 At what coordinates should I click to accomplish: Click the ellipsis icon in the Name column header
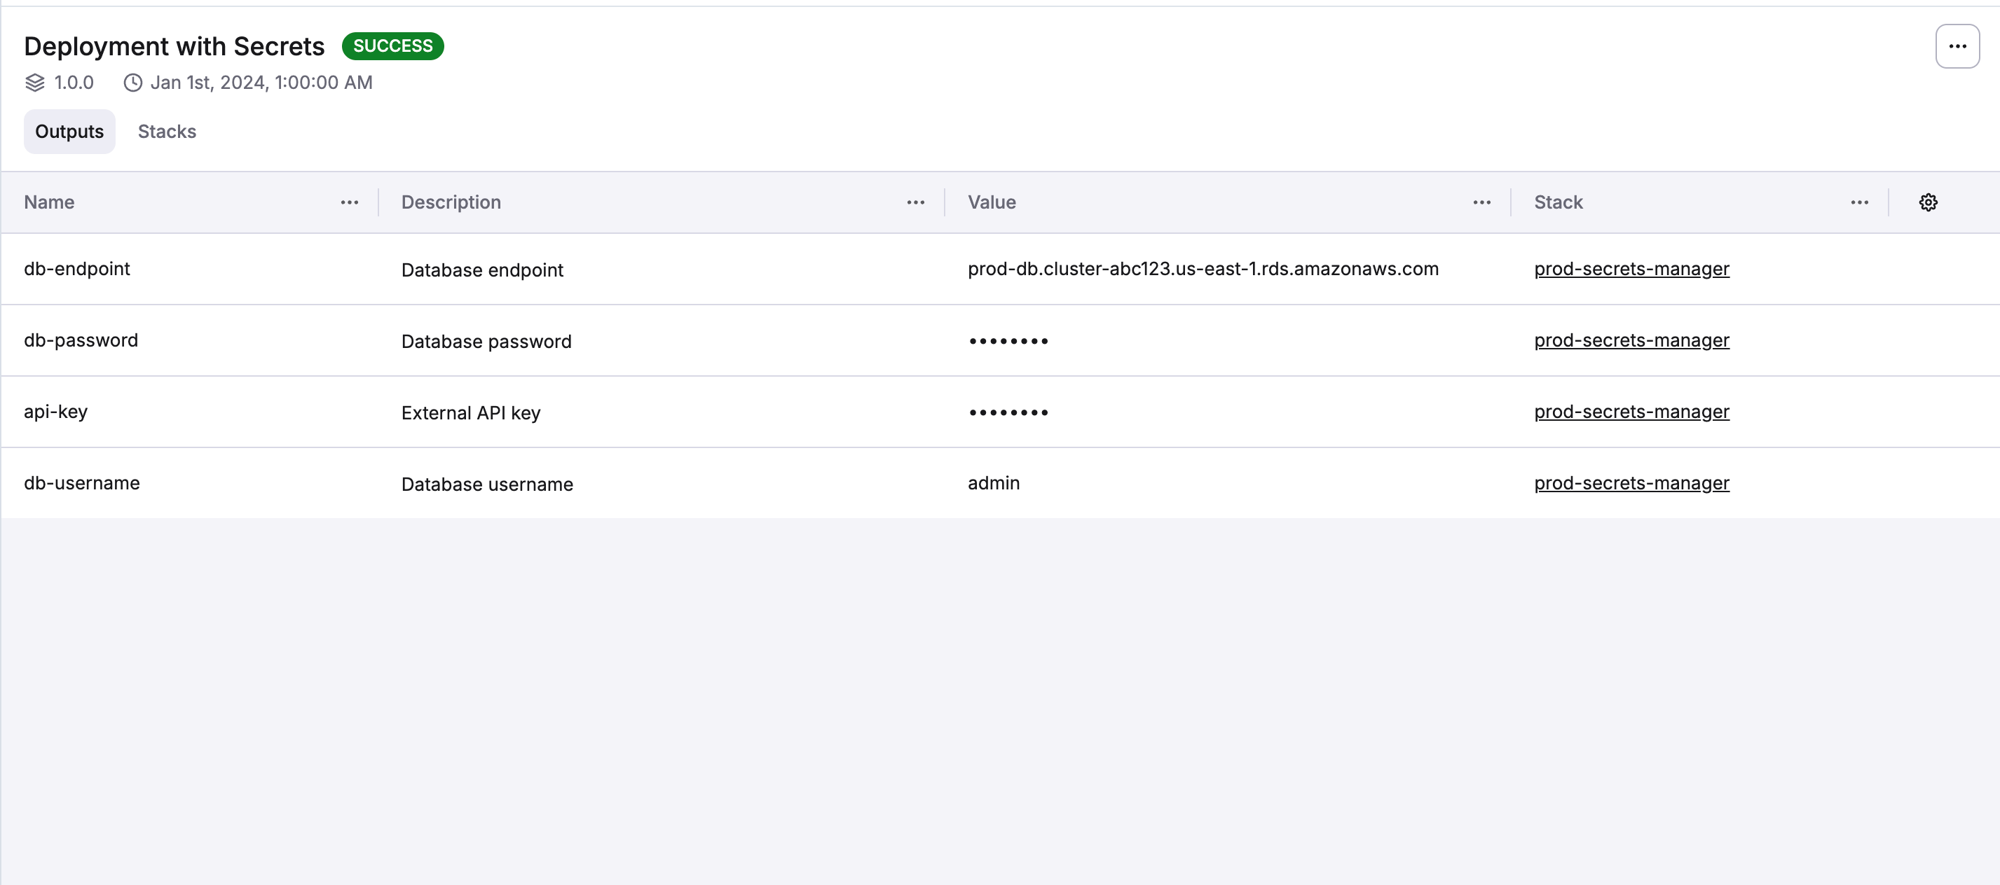pyautogui.click(x=348, y=202)
